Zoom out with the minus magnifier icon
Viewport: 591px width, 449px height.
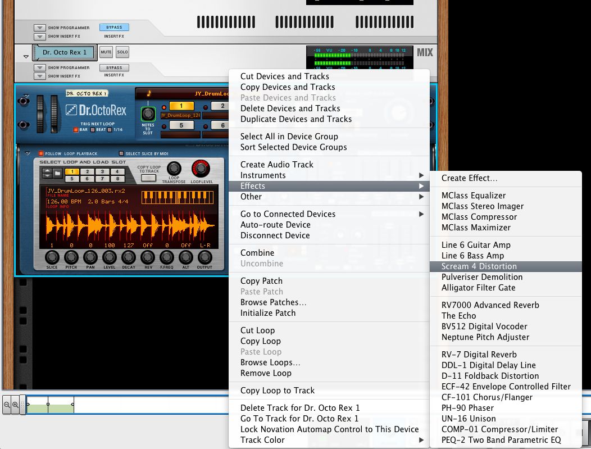[x=7, y=405]
